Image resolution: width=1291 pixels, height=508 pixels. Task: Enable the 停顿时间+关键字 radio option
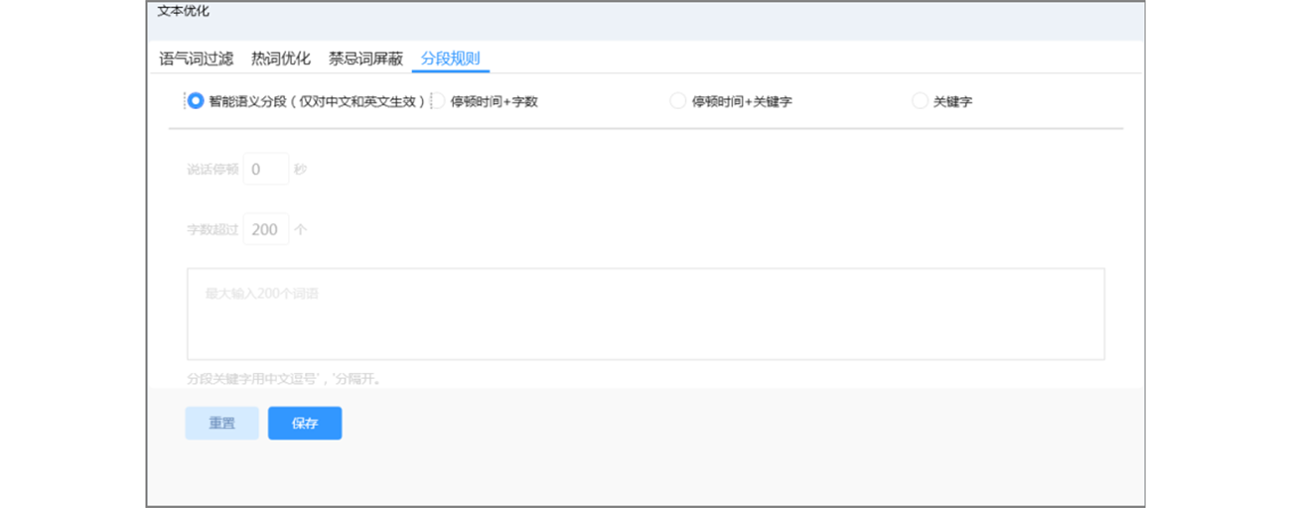(x=677, y=101)
